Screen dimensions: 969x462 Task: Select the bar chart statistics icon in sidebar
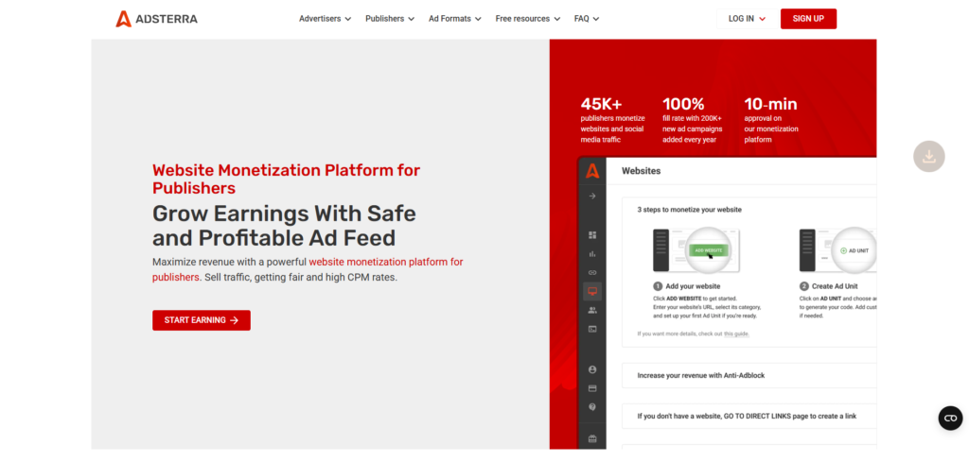pyautogui.click(x=592, y=253)
